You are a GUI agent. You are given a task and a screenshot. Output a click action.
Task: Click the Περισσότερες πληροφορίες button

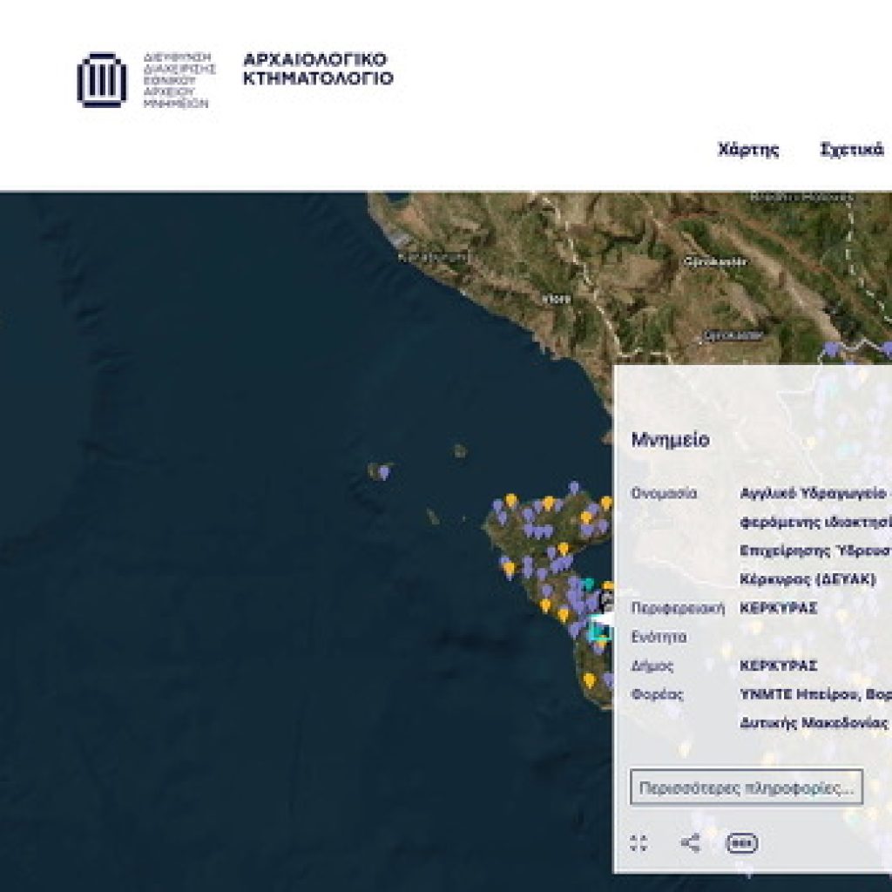coord(747,787)
